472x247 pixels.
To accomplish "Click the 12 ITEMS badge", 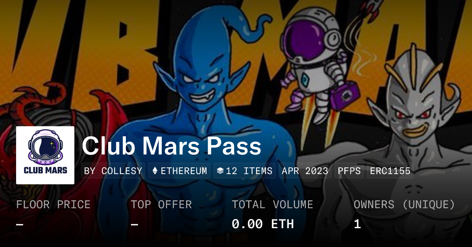I will [245, 171].
